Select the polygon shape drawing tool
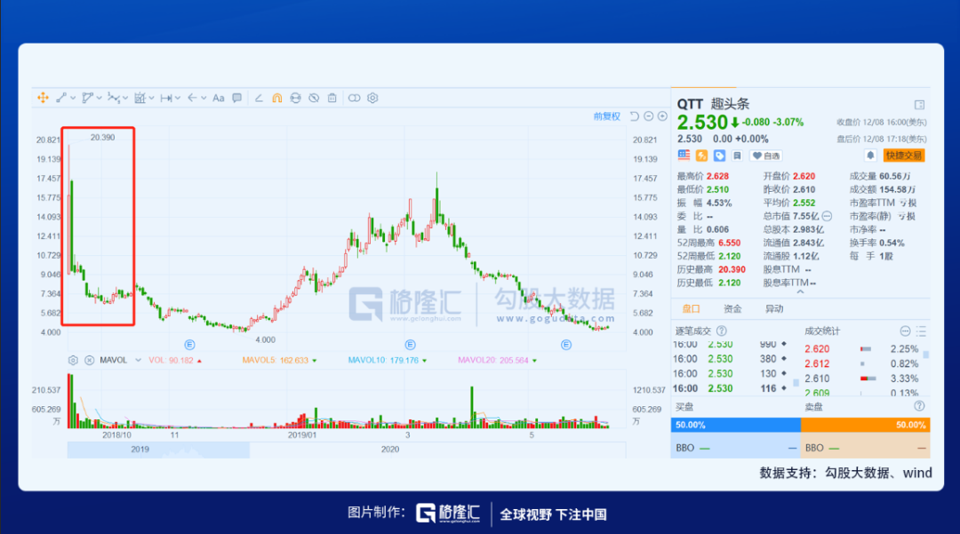The image size is (960, 534). 87,98
